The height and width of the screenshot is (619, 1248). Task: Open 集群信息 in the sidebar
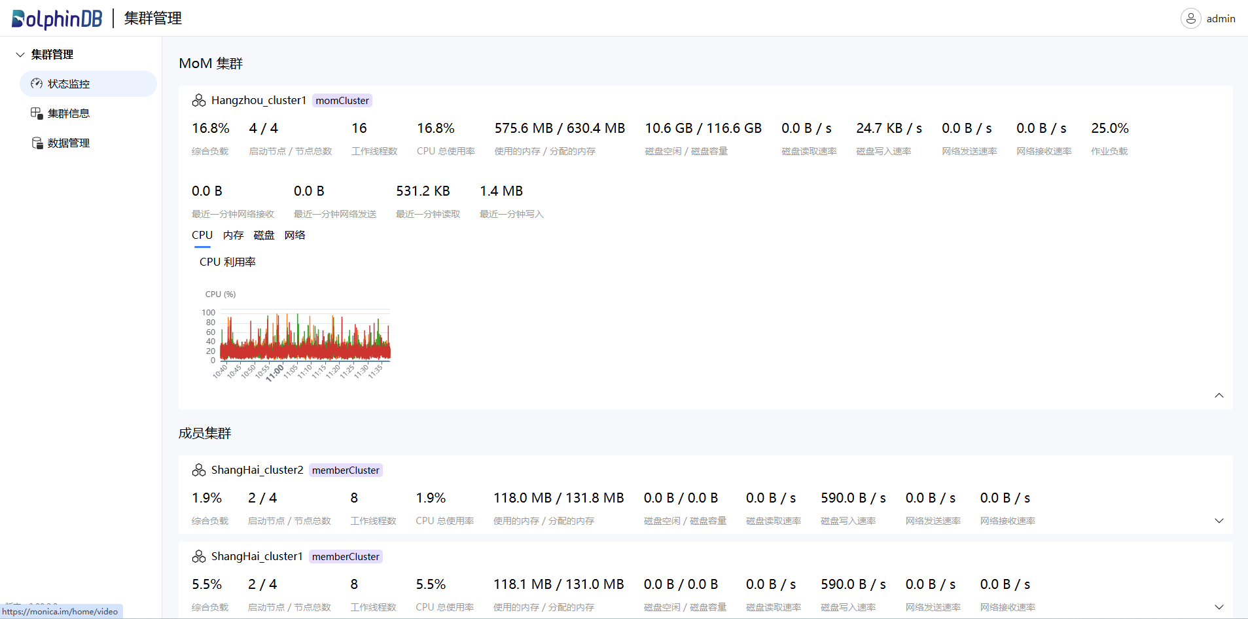88,113
